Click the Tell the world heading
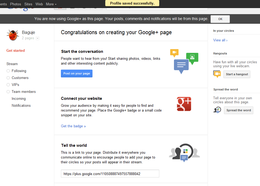260x186 pixels. click(74, 145)
